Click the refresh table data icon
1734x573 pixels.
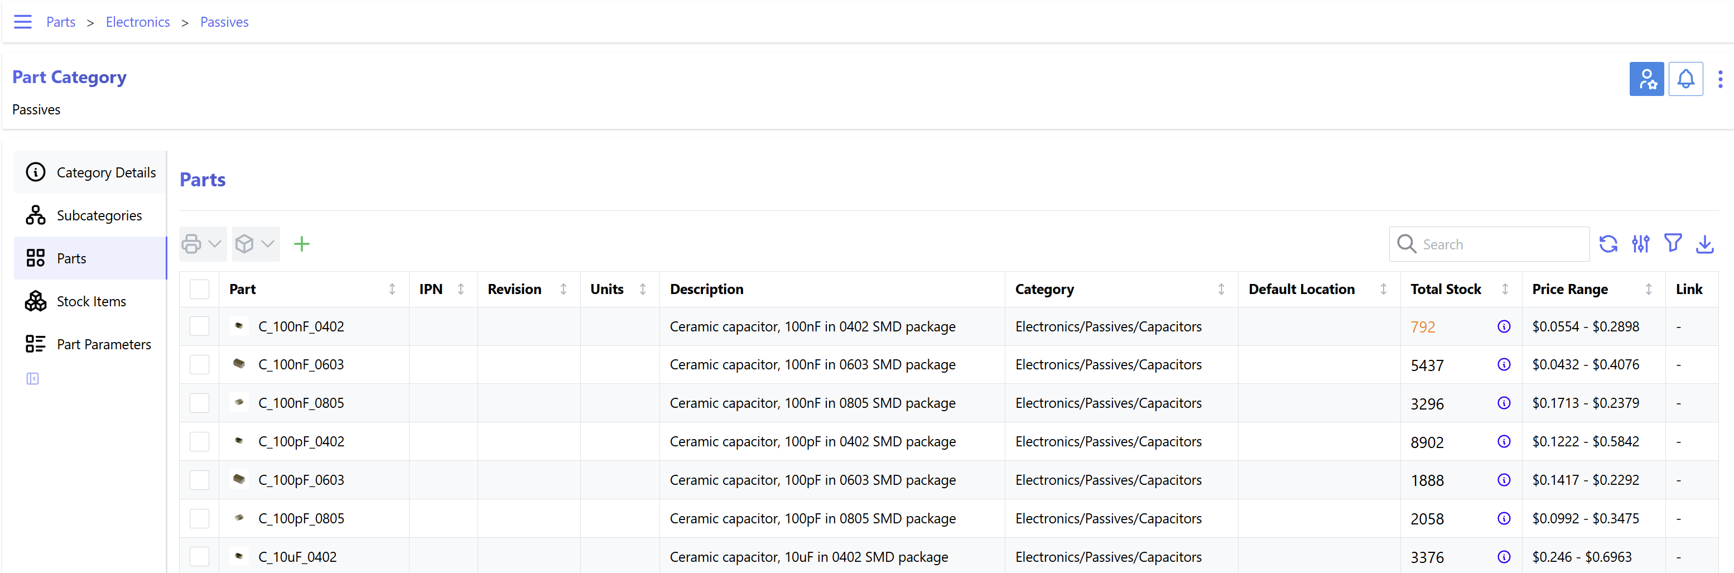point(1607,244)
